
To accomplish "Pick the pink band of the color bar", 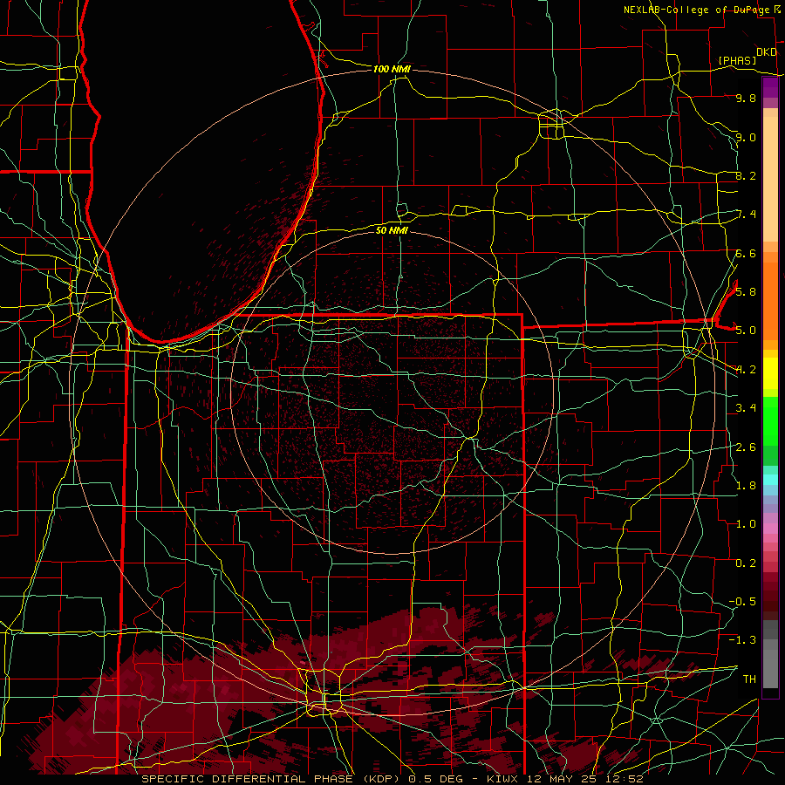I will tap(770, 529).
